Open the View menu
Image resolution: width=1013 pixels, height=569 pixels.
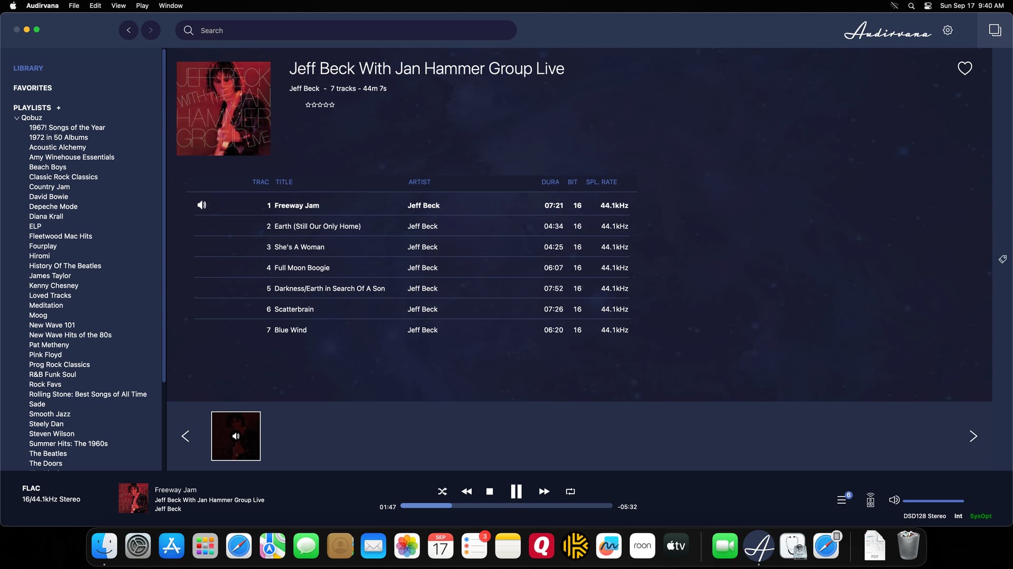click(118, 6)
